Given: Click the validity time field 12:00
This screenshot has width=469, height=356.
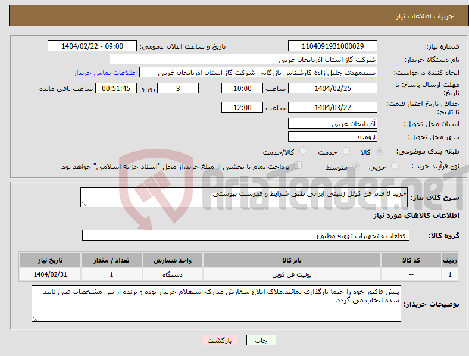Looking at the screenshot, I should click(242, 107).
